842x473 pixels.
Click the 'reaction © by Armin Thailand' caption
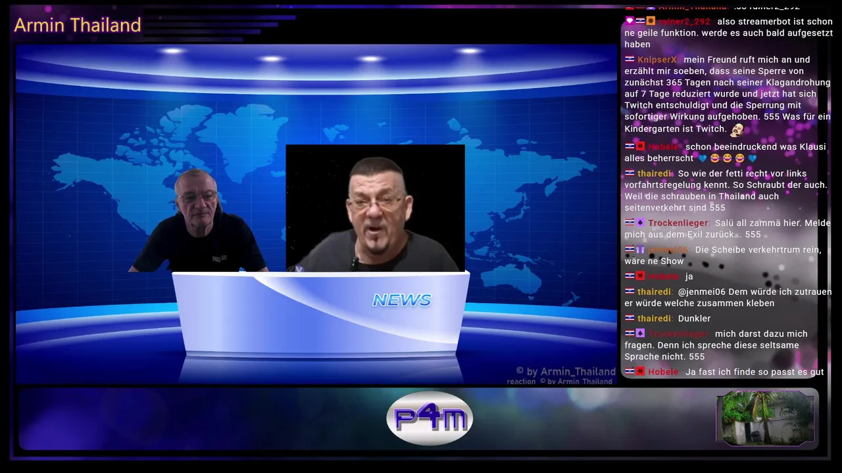tap(560, 382)
